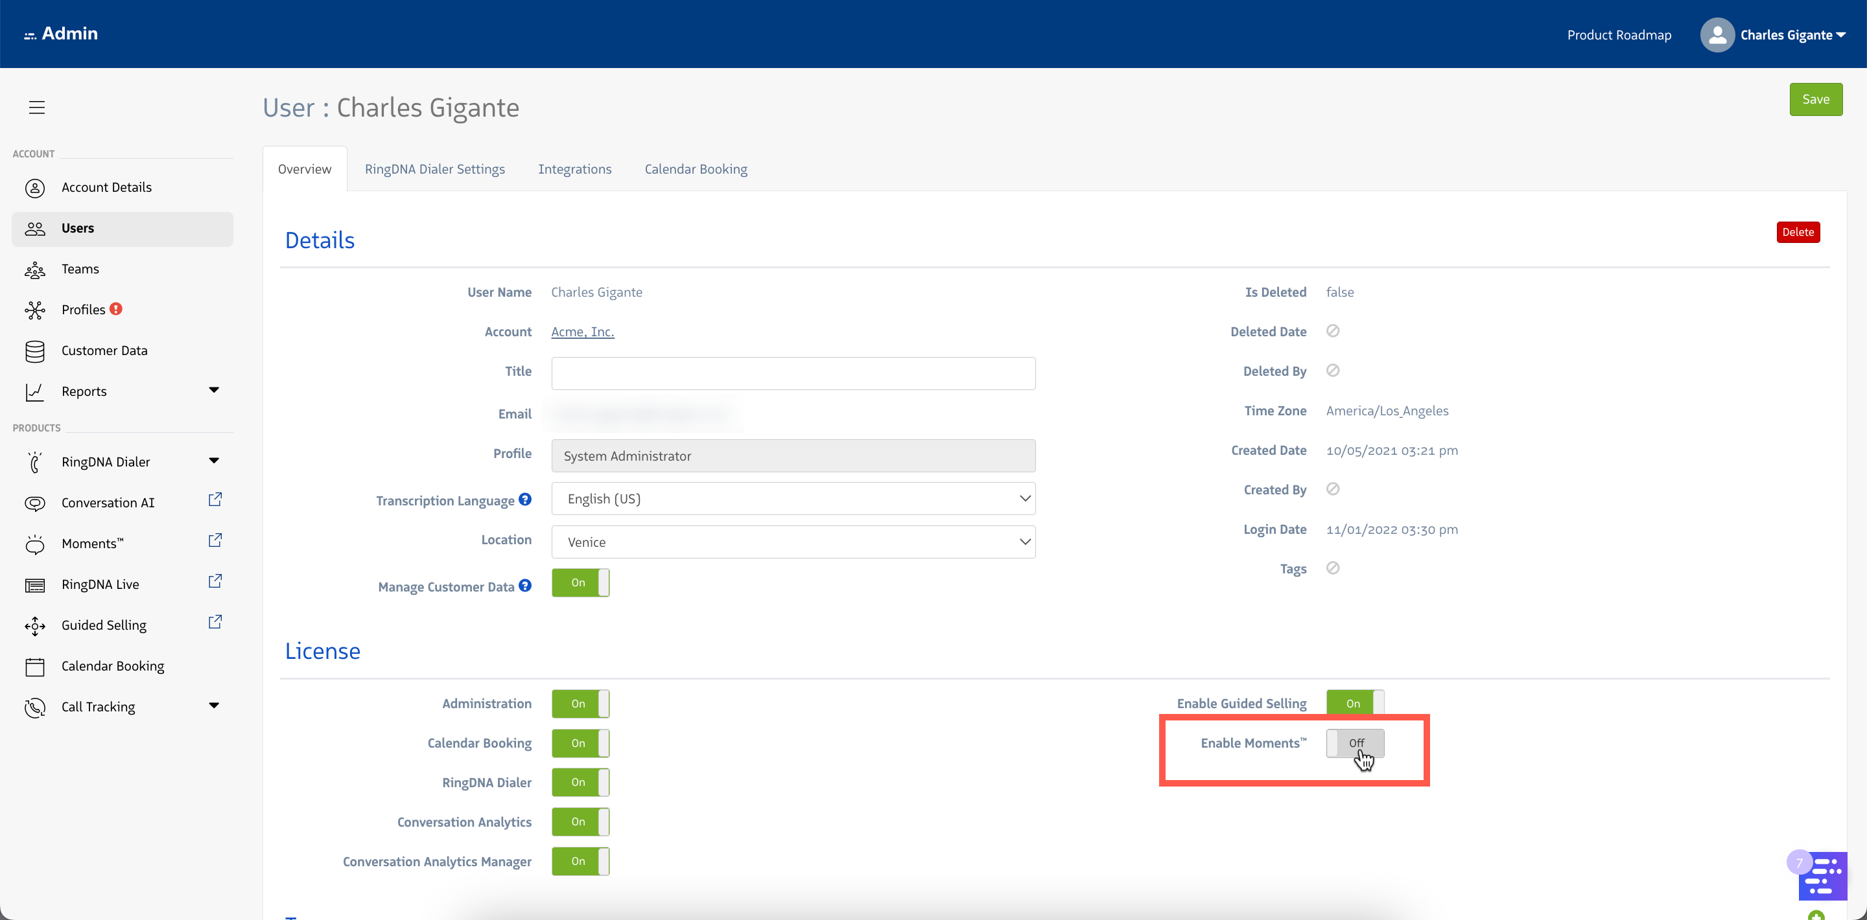
Task: Open Conversation AI external link icon
Action: pos(215,500)
